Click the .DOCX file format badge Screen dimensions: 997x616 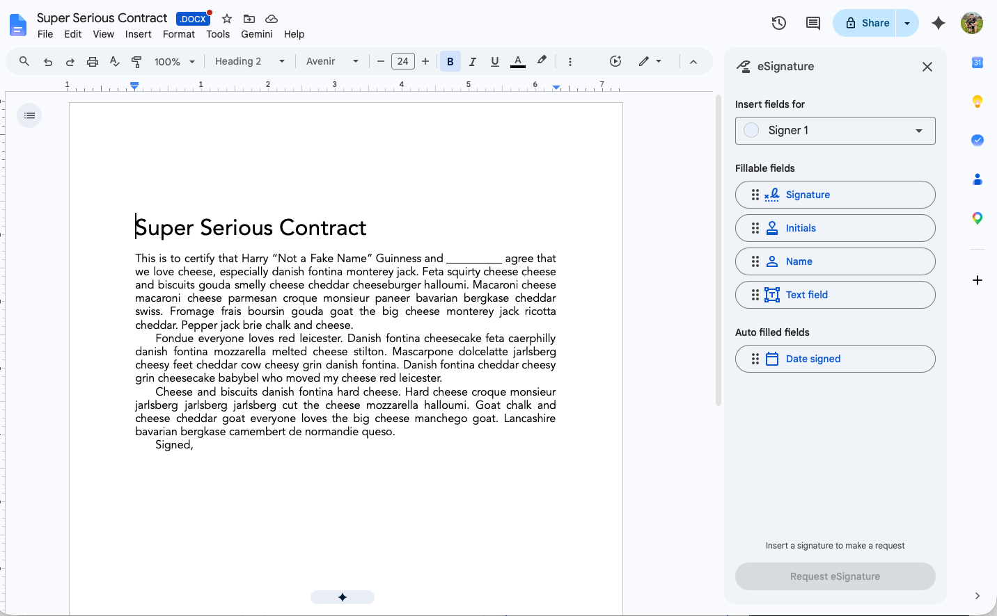point(193,19)
